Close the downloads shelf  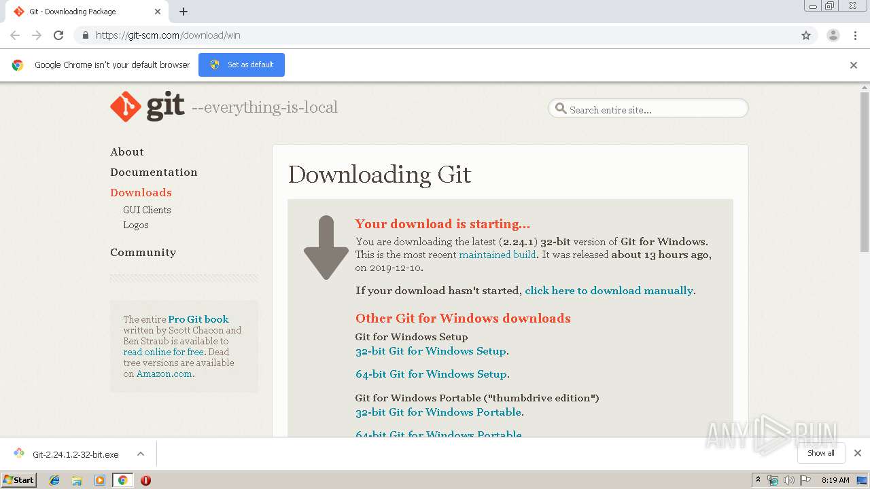tap(858, 453)
